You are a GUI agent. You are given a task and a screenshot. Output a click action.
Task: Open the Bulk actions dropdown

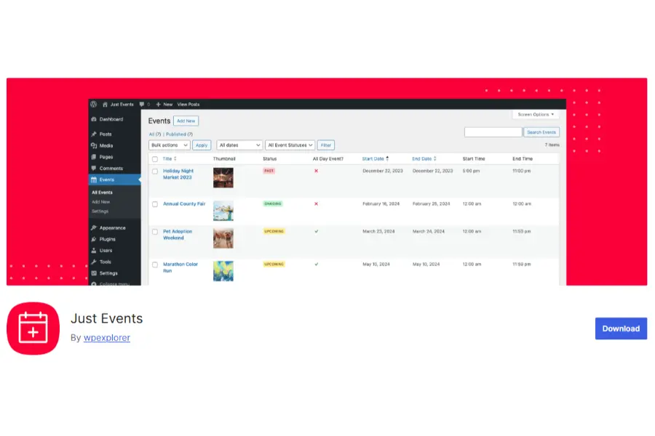(169, 145)
